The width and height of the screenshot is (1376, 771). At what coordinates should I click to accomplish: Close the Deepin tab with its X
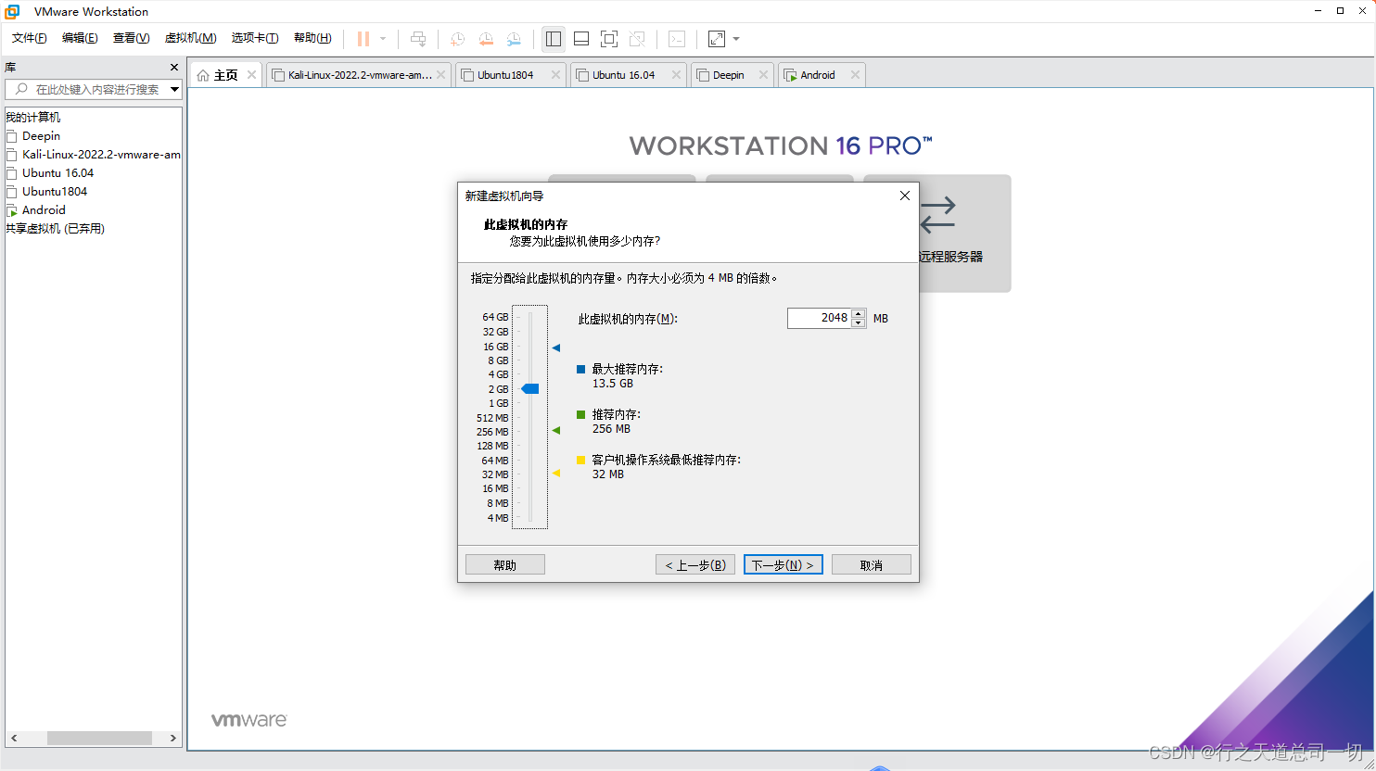click(x=764, y=75)
